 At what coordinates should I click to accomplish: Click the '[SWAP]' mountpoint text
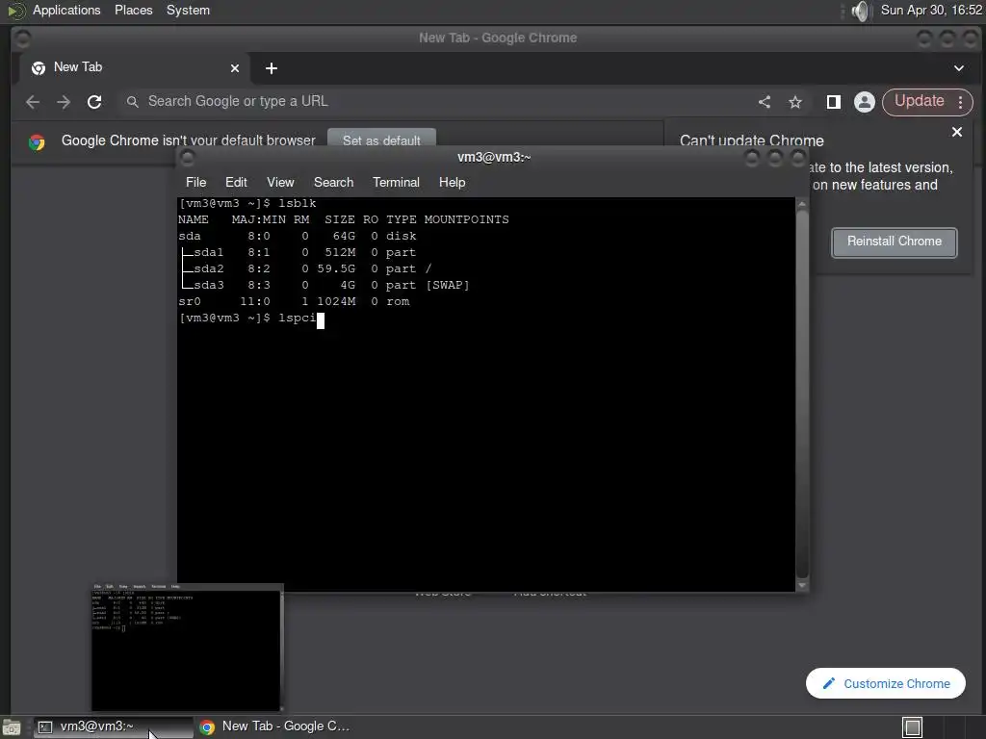[447, 285]
